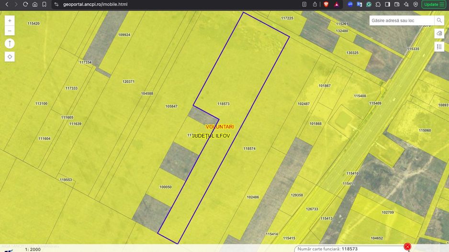
Task: Go forward in browser history
Action: click(x=16, y=4)
